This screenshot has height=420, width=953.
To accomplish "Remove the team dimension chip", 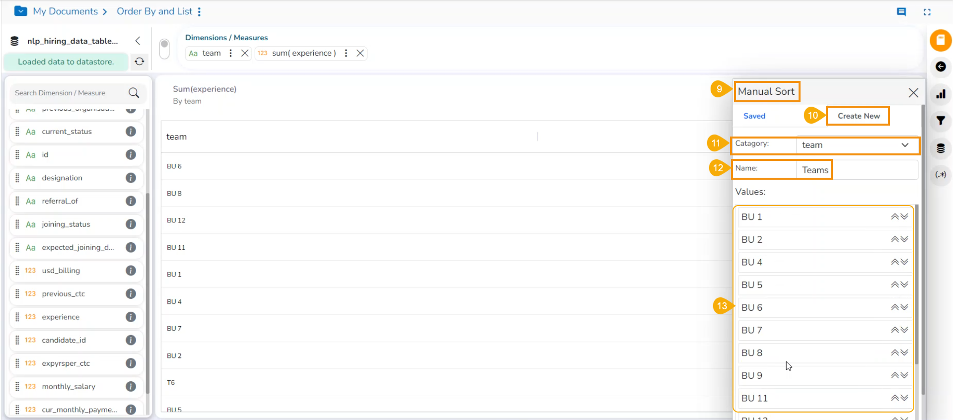I will tap(245, 53).
